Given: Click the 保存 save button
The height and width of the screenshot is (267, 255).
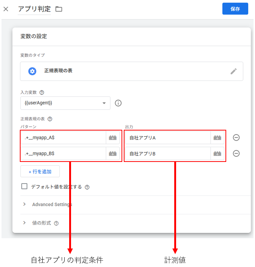Looking at the screenshot, I should pos(235,9).
